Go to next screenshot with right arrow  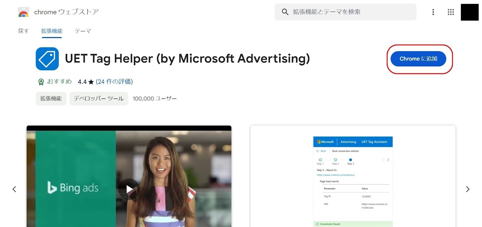468,189
